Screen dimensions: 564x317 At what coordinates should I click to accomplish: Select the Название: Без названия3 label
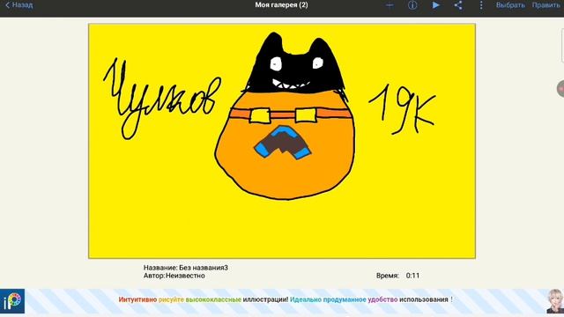[186, 268]
